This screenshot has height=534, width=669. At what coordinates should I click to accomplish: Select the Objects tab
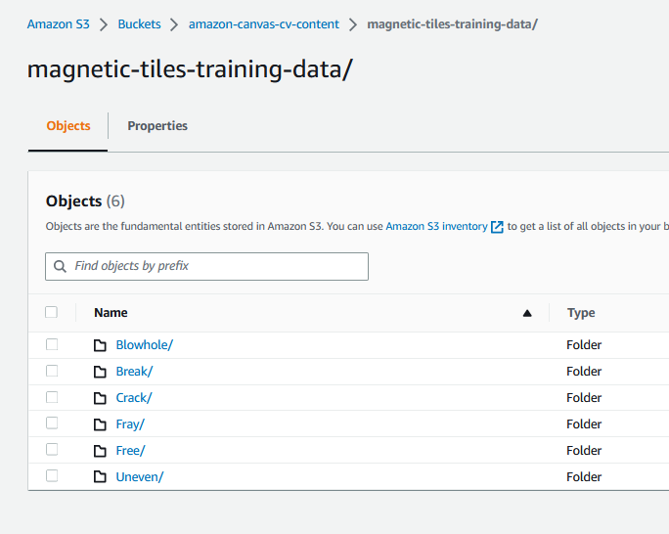coord(68,126)
